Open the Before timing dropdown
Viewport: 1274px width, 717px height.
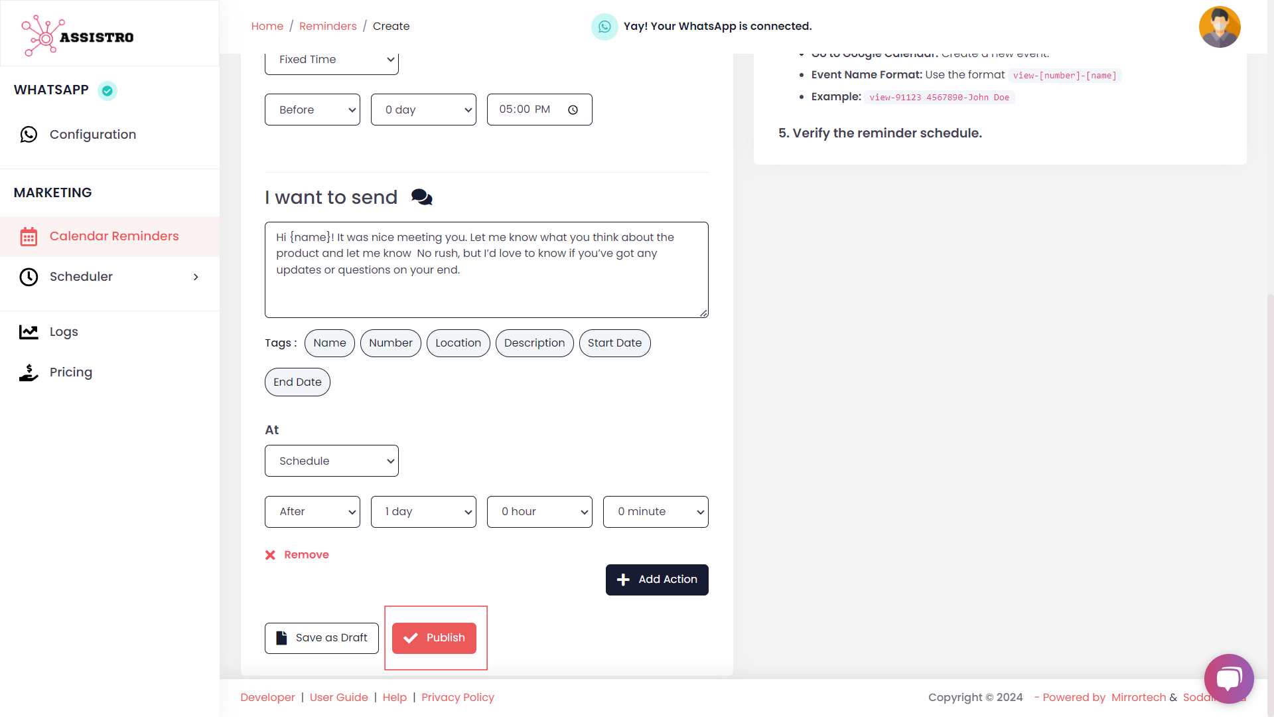point(312,110)
